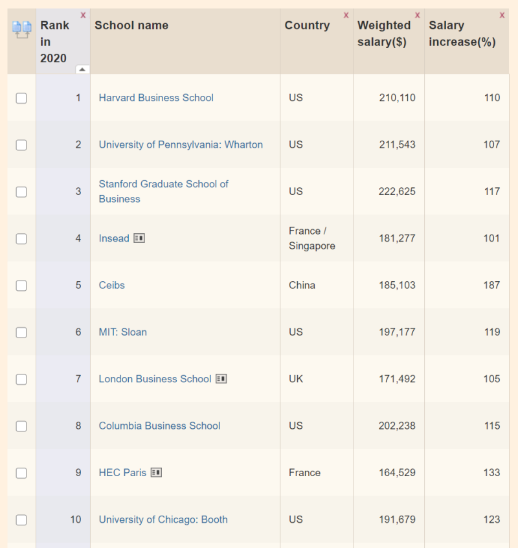Check the University of Chicago: Booth checkbox
Viewport: 518px width, 548px height.
(21, 520)
